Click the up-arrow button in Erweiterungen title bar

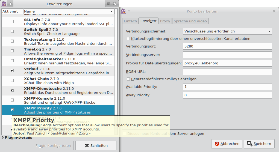point(10,4)
